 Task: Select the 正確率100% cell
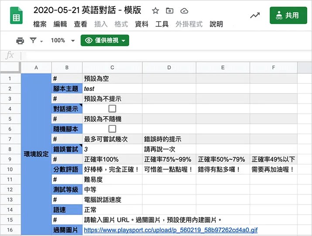(x=112, y=159)
